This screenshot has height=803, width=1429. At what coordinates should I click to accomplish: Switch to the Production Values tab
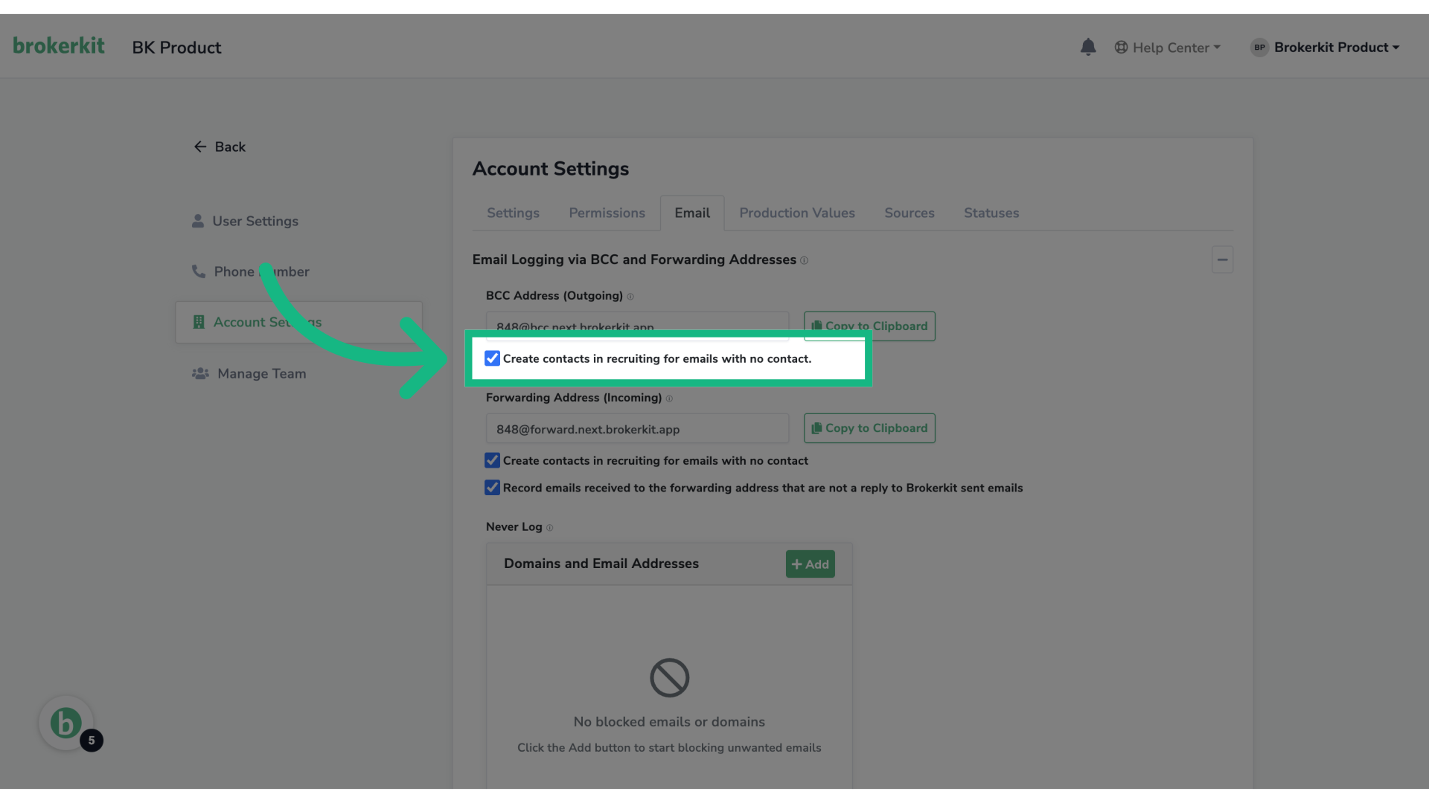click(797, 213)
